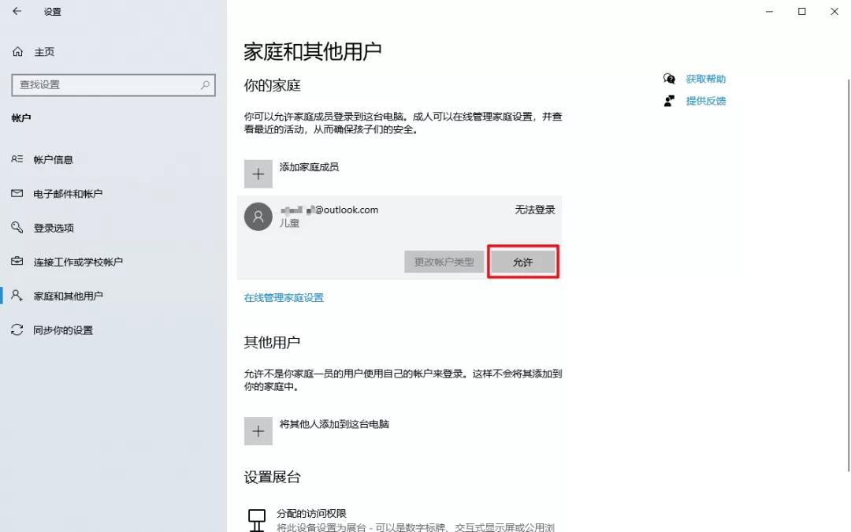Screen dimensions: 851x532
Task: Click the vertical scrollbar on the right
Action: pyautogui.click(x=849, y=274)
